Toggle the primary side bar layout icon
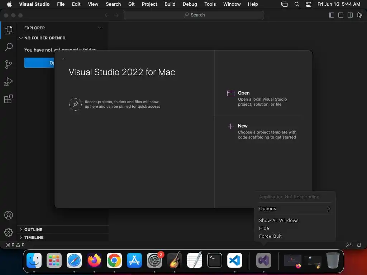Screen dimensions: 367x275 click(332, 15)
